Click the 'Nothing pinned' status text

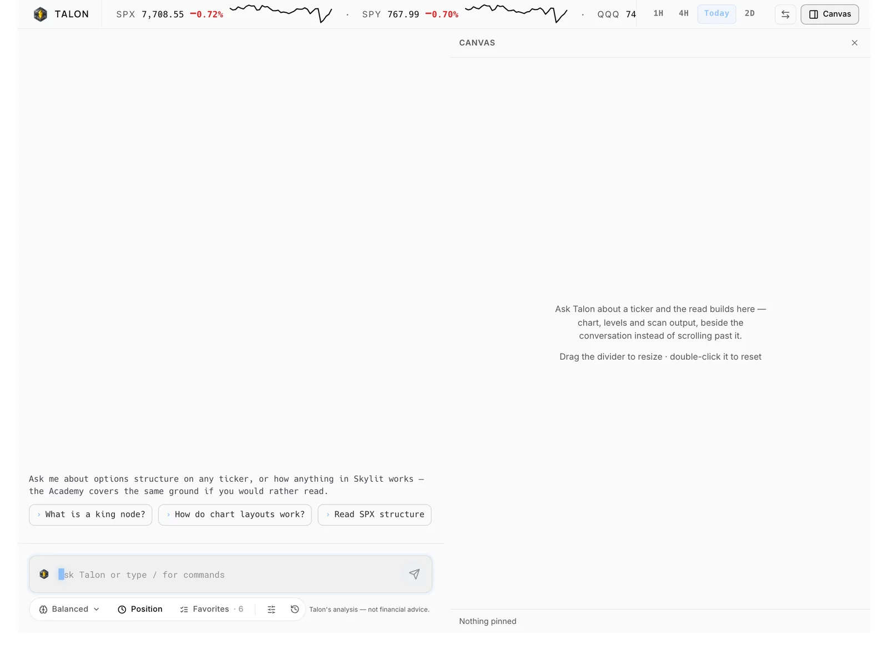pos(488,622)
